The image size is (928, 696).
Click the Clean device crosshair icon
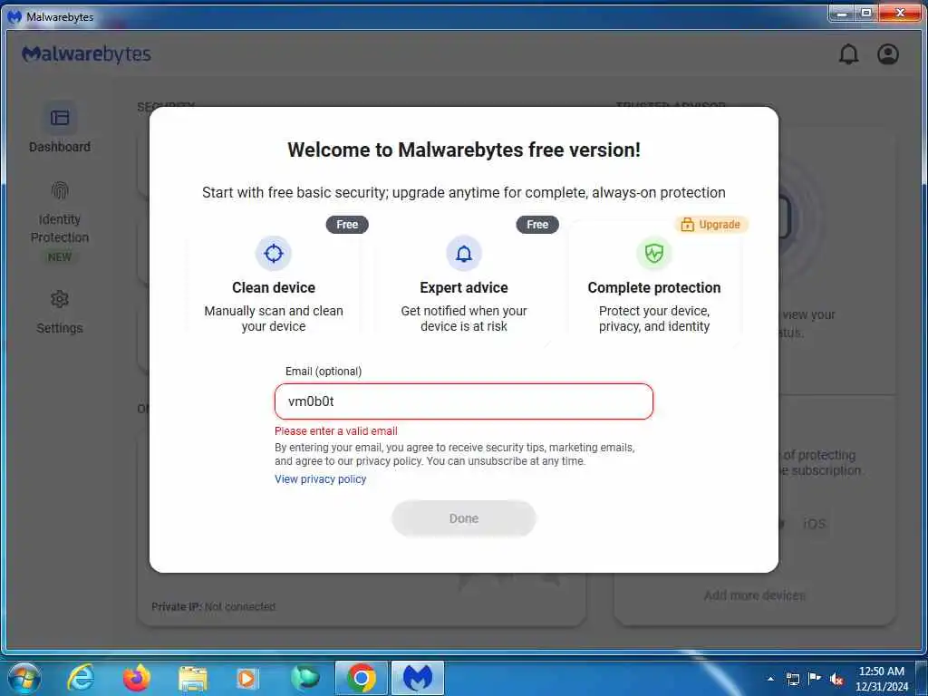[x=274, y=254]
